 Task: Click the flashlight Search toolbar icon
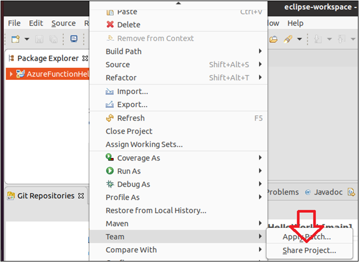click(288, 39)
